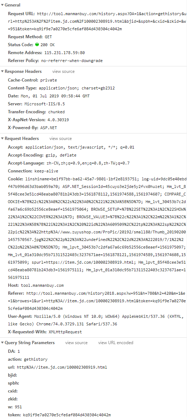The image size is (187, 417).
Task: Click the X-Requested-With value XMLHttpRequest
Action: pyautogui.click(x=65, y=332)
